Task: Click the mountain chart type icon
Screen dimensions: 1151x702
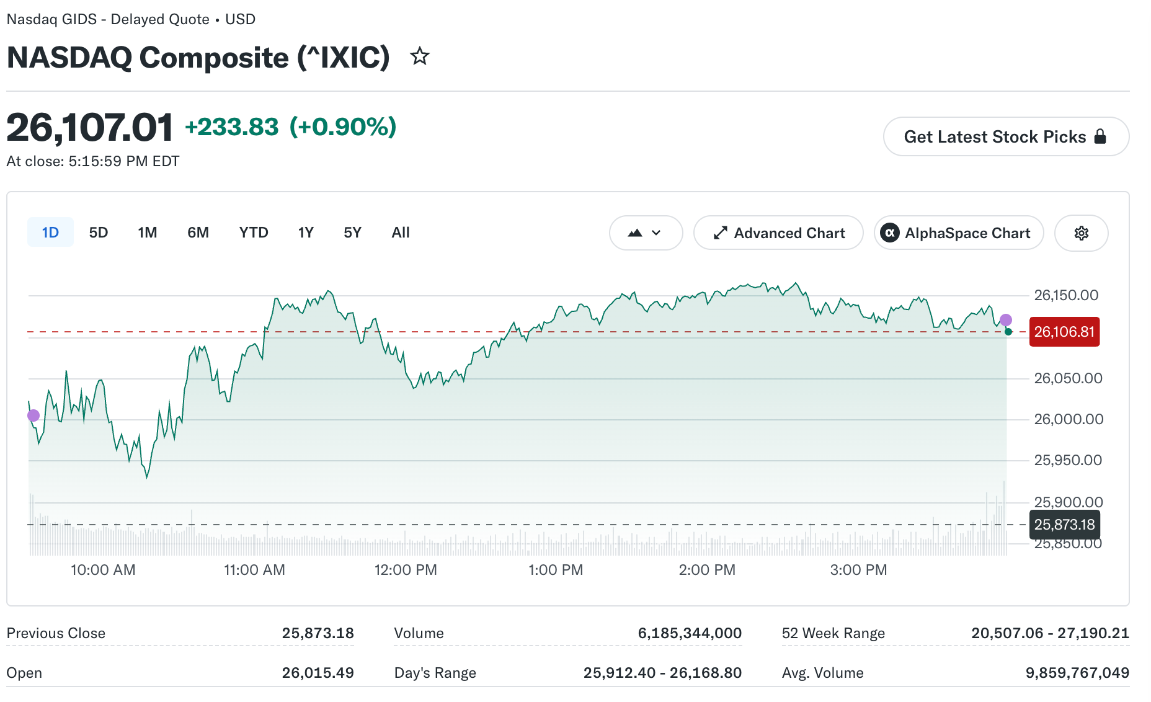Action: pos(635,233)
